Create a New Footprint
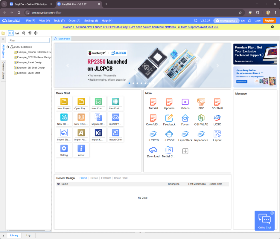Viewport: 280px width, 239px height. point(115,102)
